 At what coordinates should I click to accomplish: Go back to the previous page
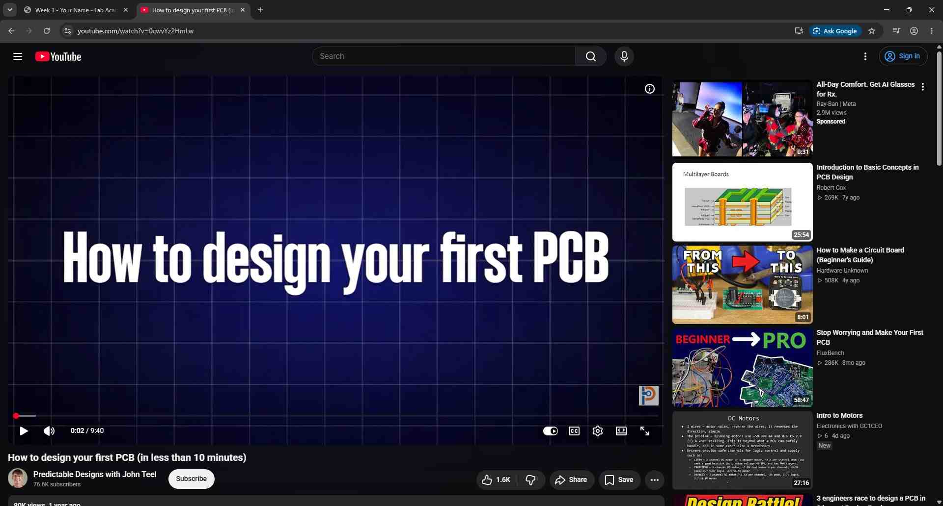11,31
